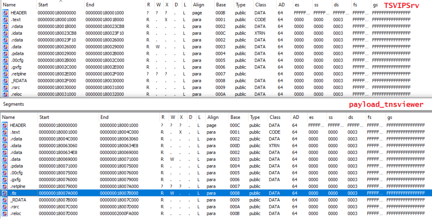Image resolution: width=432 pixels, height=221 pixels.
Task: Select .retplne row name in TSVIPSrv table
Action: tap(18, 74)
